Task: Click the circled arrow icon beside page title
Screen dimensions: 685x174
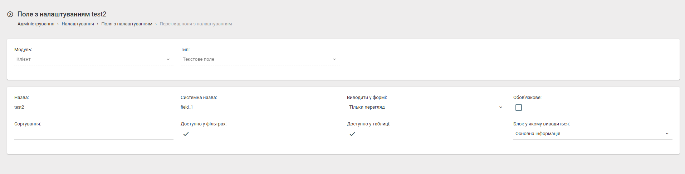Action: tap(10, 14)
